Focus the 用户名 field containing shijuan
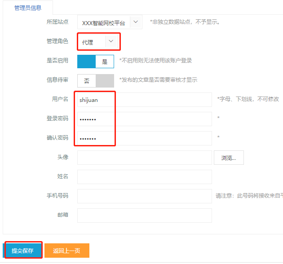Viewport: 283px width, 264px height. click(x=144, y=100)
